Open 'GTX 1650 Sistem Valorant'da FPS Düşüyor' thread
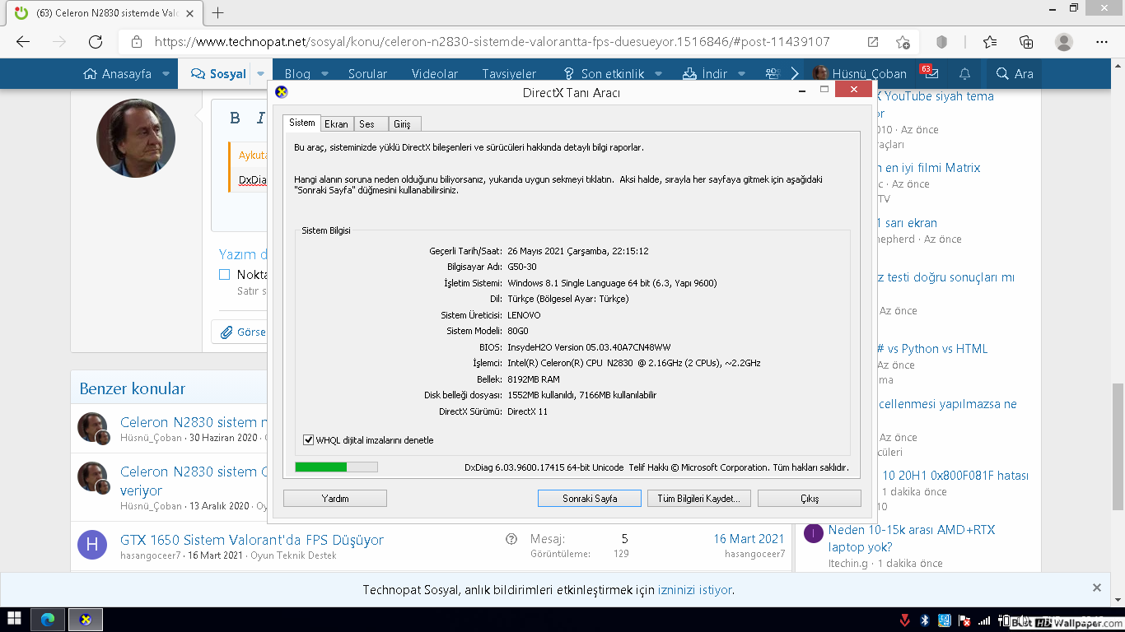 [x=252, y=540]
